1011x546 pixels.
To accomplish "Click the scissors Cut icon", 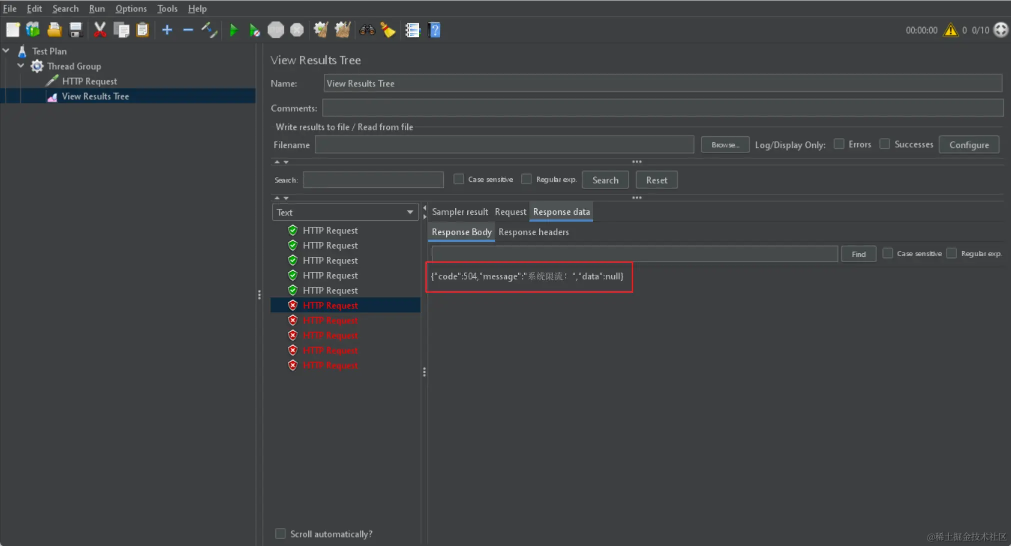I will (100, 30).
